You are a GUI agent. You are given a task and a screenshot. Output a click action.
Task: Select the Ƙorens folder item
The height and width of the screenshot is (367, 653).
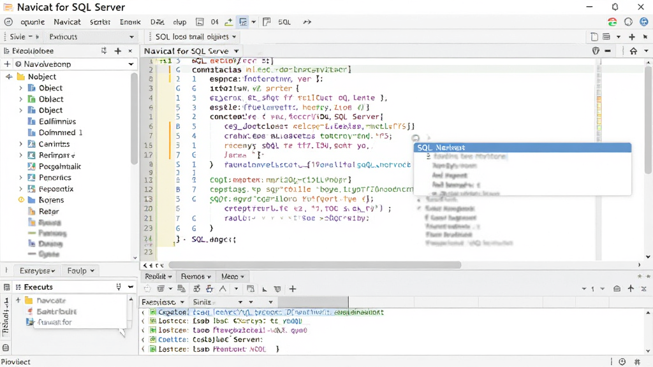click(51, 200)
